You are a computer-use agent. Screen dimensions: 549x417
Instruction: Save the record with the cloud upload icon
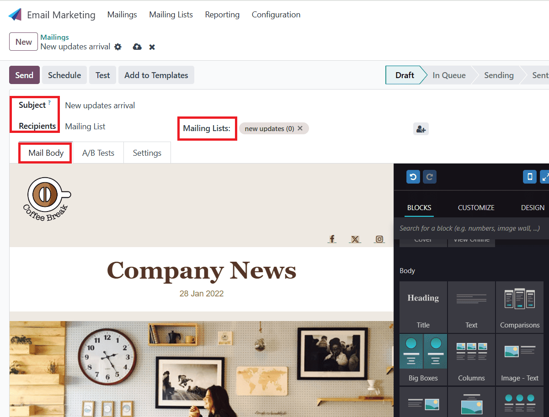(x=137, y=47)
